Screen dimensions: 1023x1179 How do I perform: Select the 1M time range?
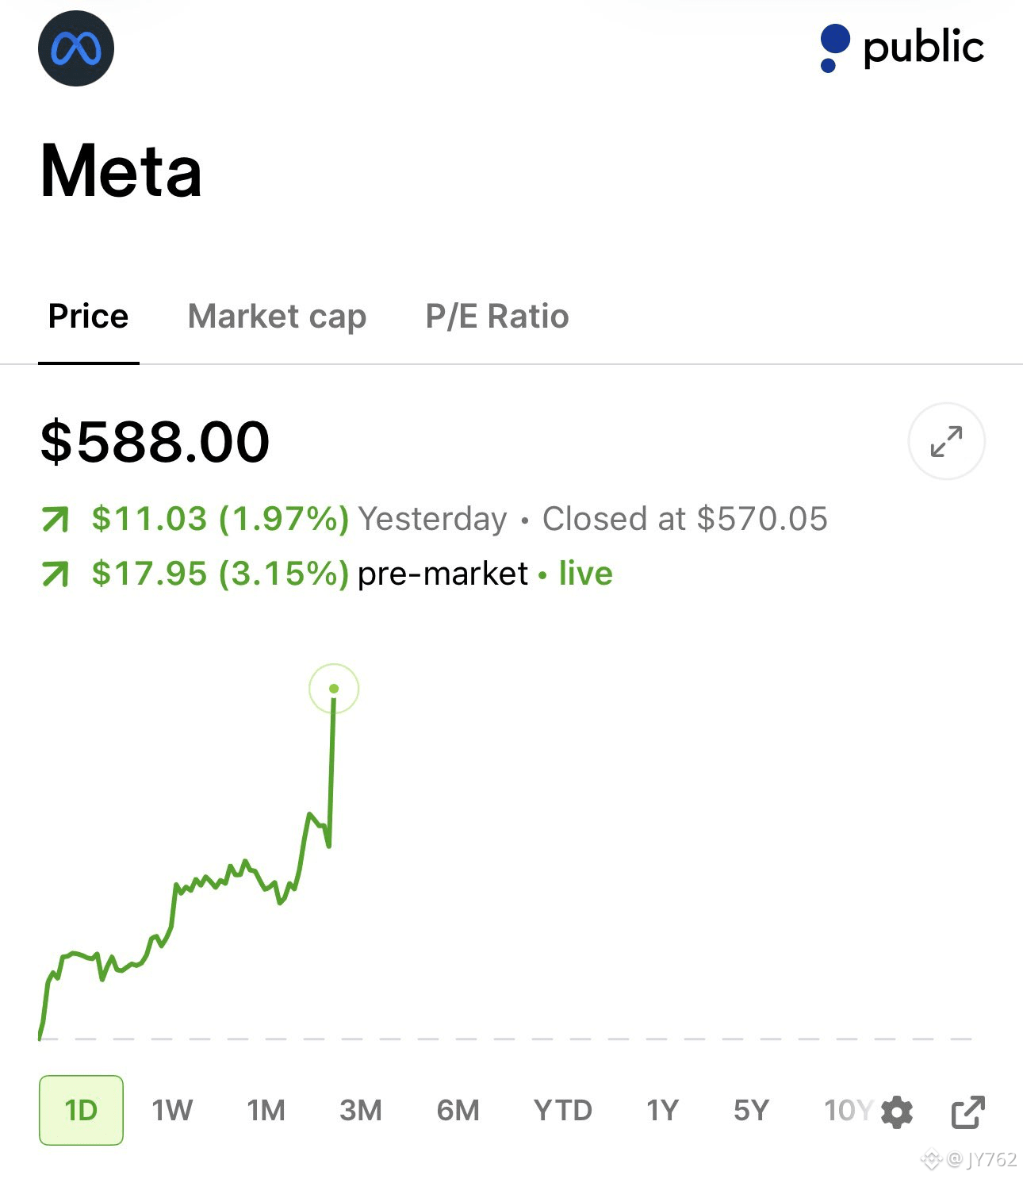pos(266,1110)
